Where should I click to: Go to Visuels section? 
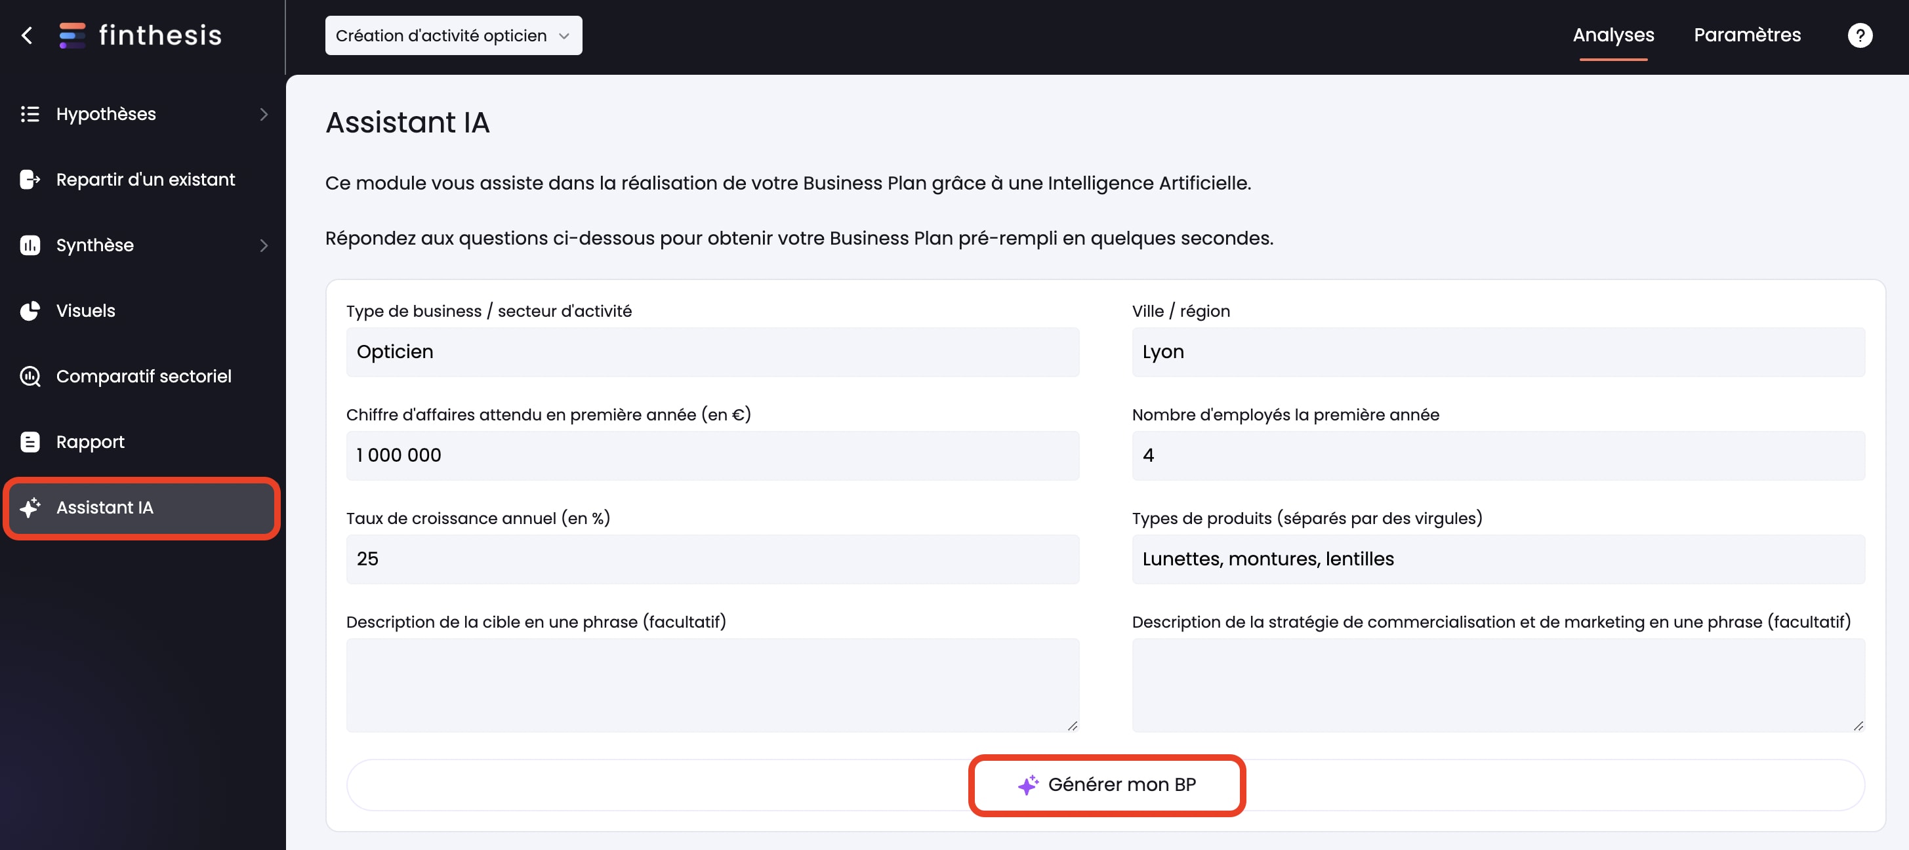tap(143, 310)
